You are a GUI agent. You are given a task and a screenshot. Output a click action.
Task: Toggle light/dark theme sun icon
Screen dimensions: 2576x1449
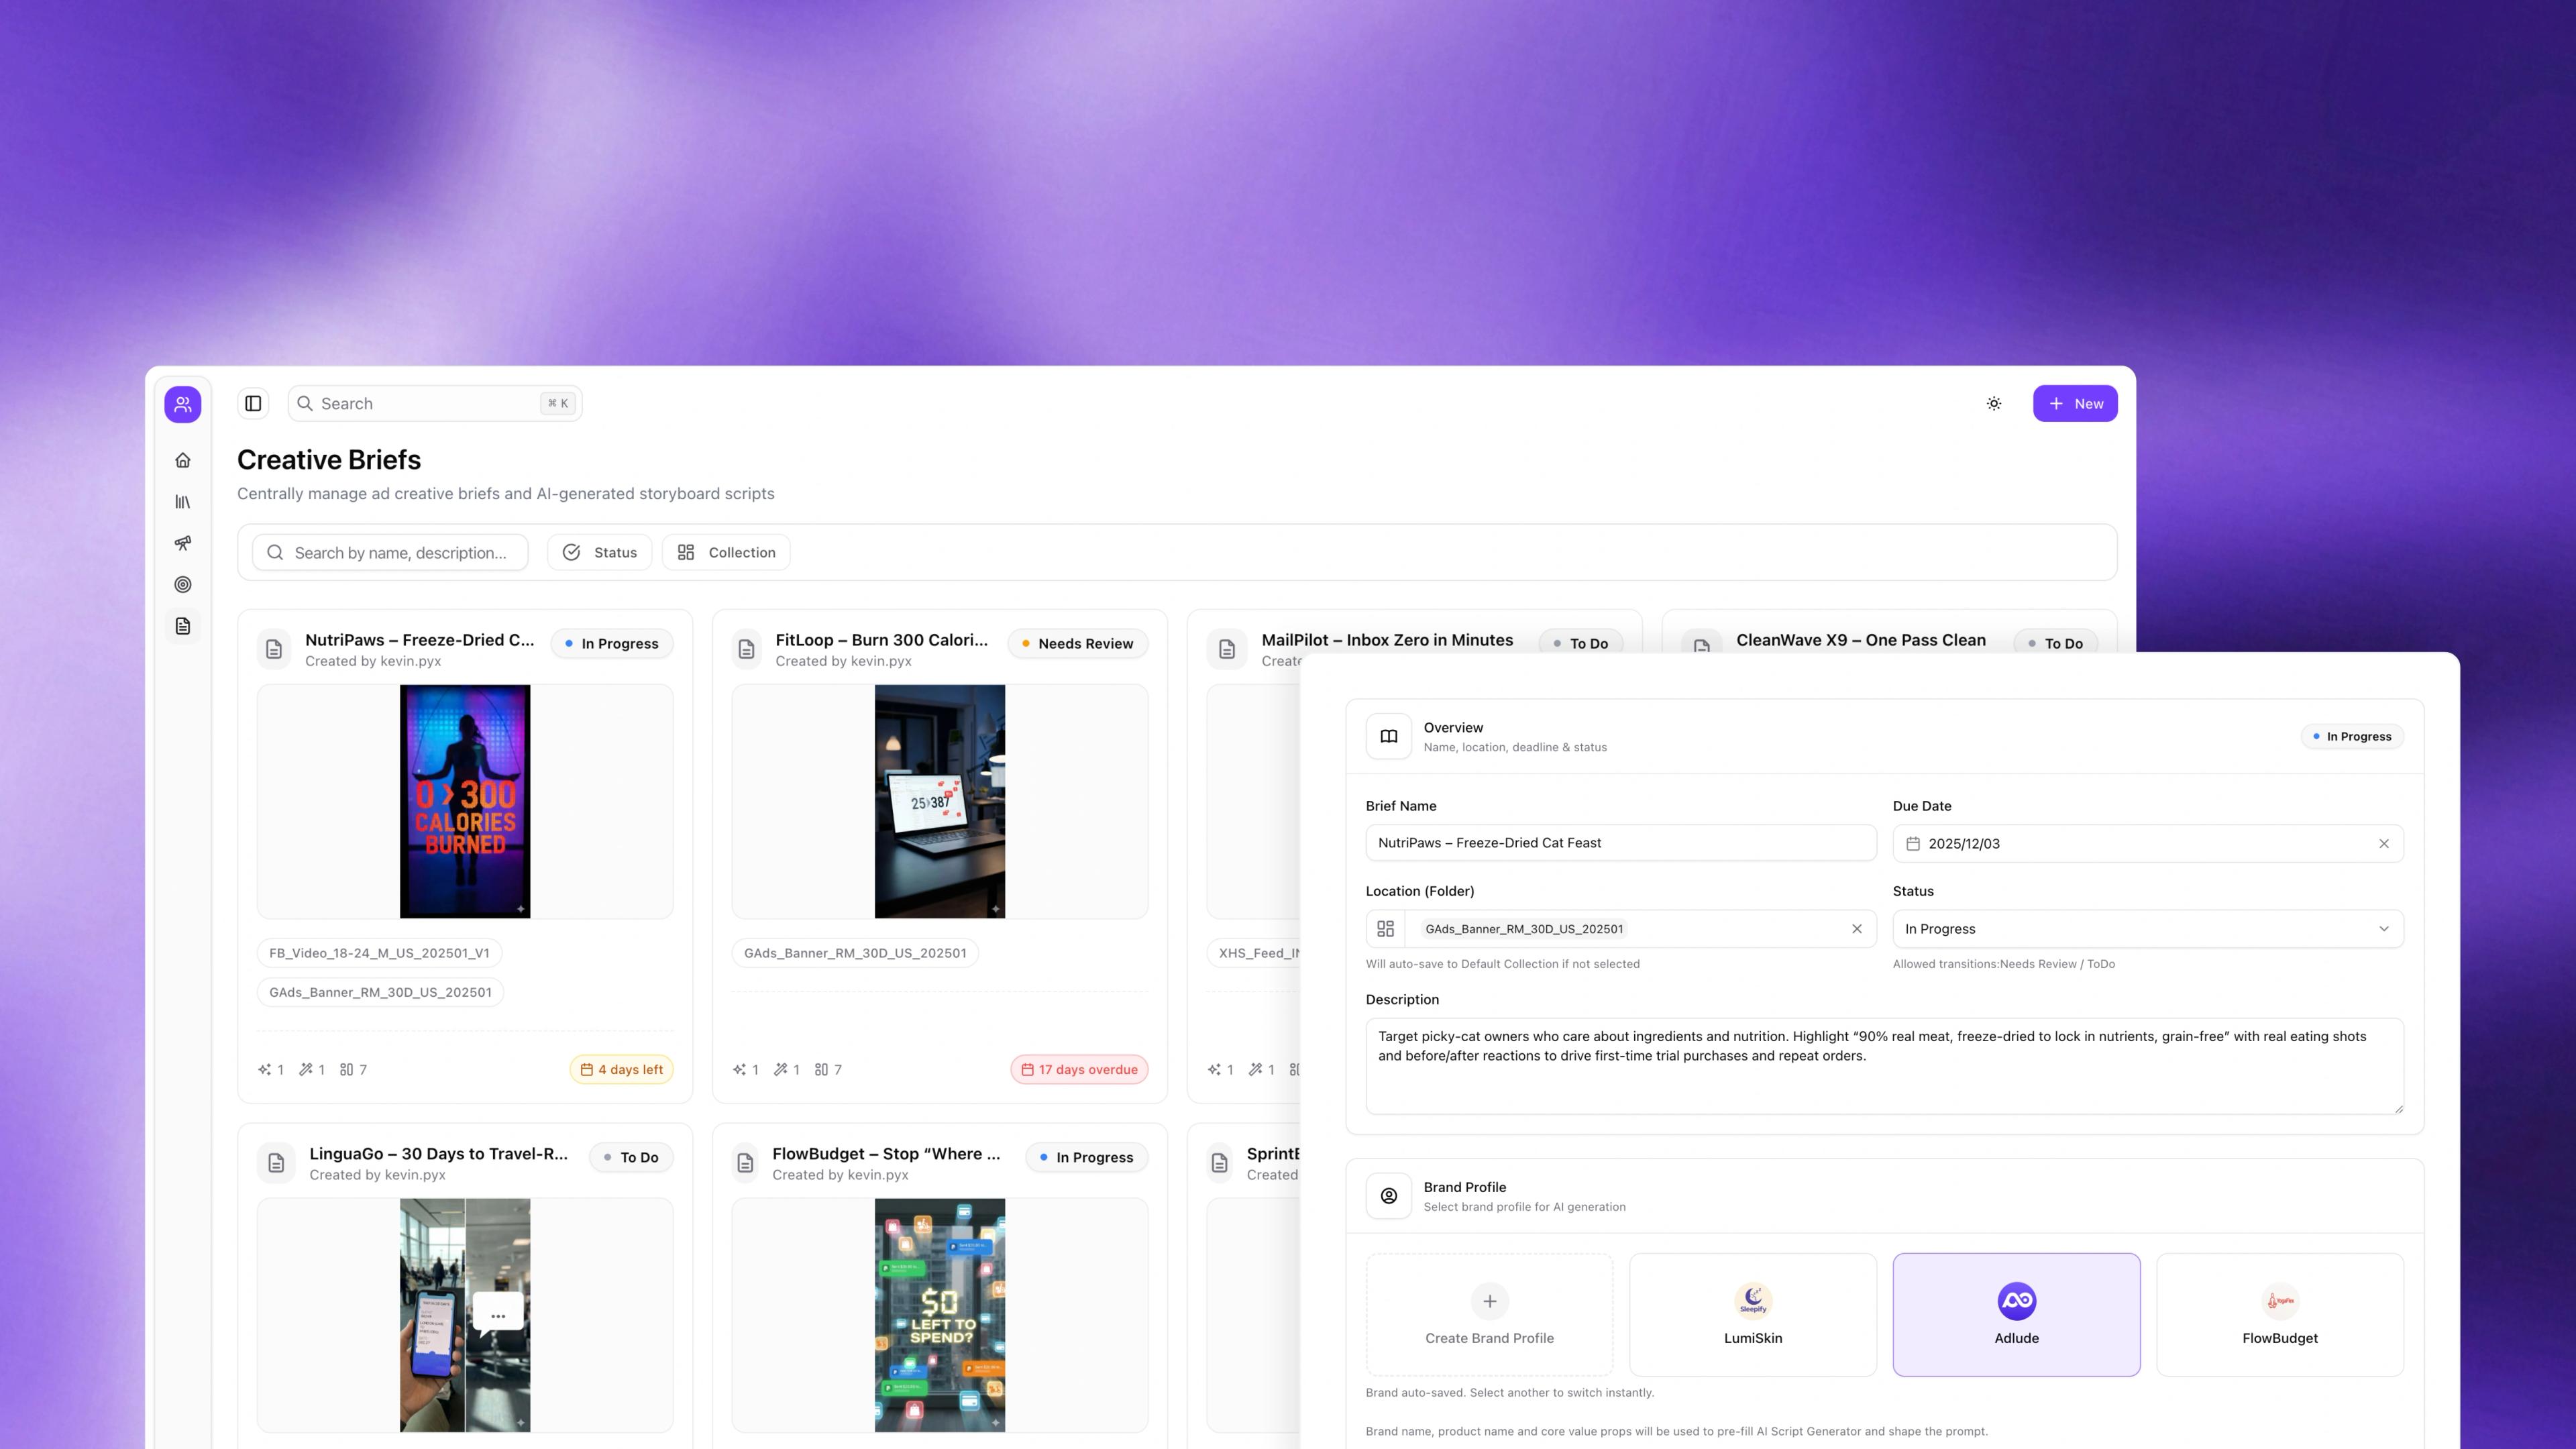[x=1993, y=404]
